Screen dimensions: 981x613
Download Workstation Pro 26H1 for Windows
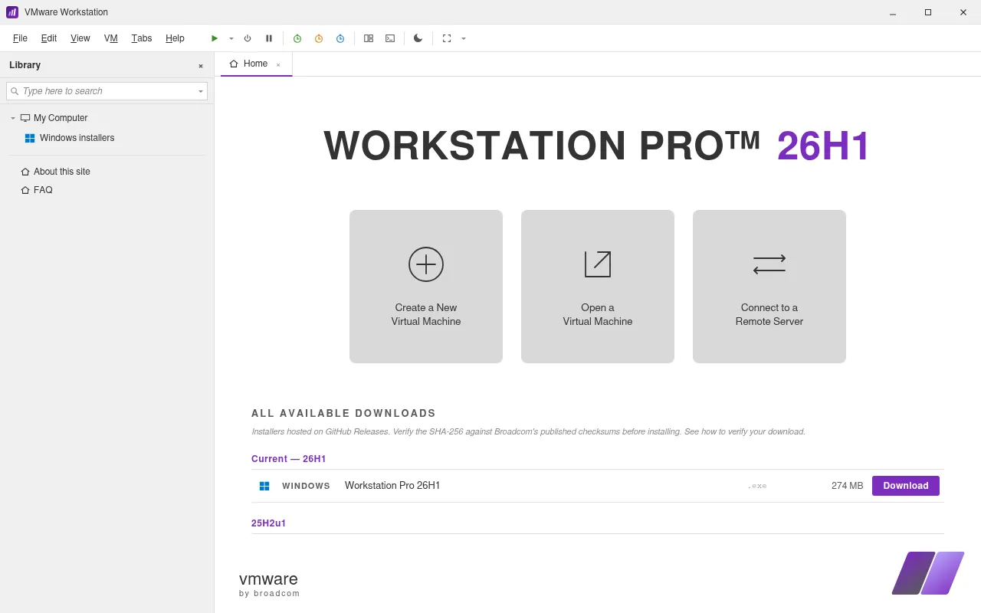[x=906, y=486]
